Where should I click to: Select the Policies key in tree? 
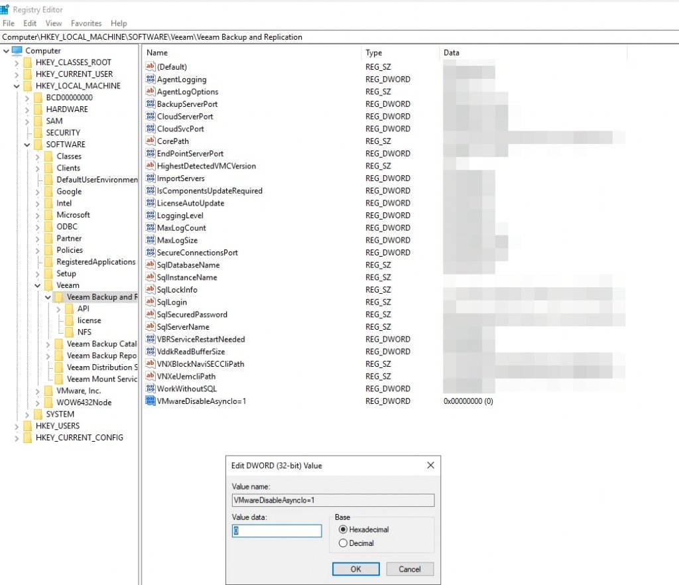point(69,250)
